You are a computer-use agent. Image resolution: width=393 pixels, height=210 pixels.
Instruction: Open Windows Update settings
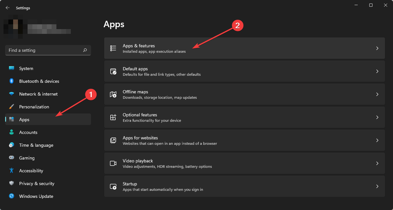[x=36, y=196]
